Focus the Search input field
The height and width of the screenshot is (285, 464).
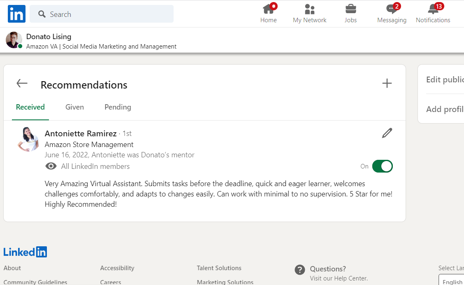(102, 14)
